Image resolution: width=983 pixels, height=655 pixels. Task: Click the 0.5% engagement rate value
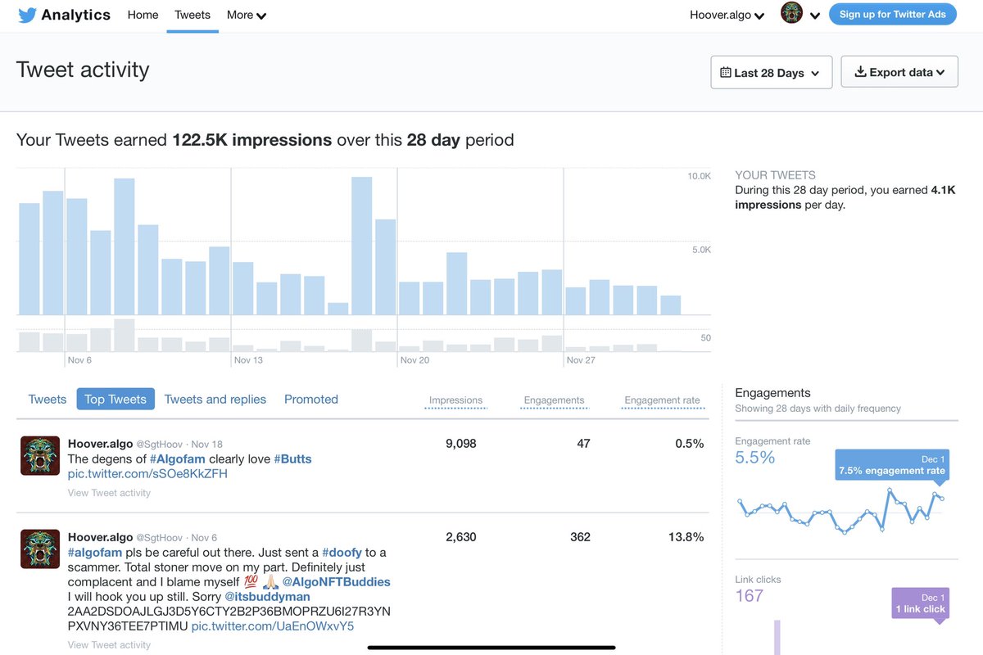click(x=689, y=444)
